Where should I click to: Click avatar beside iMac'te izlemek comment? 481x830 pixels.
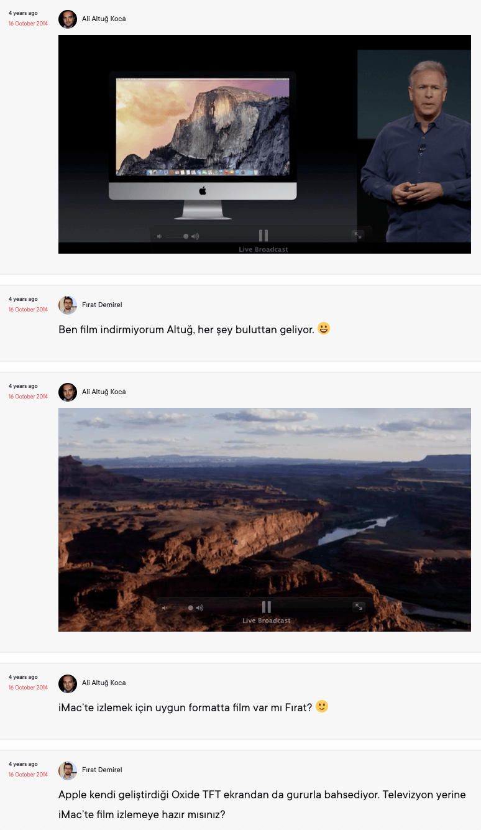[68, 683]
